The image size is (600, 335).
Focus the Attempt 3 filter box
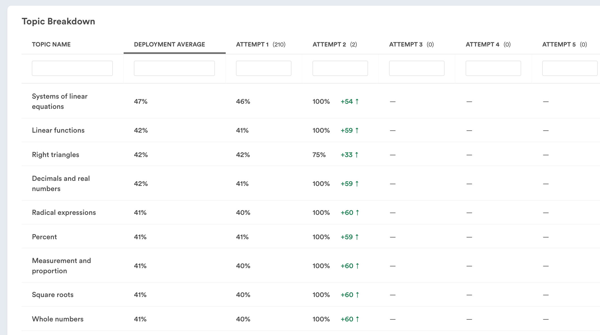pyautogui.click(x=417, y=68)
